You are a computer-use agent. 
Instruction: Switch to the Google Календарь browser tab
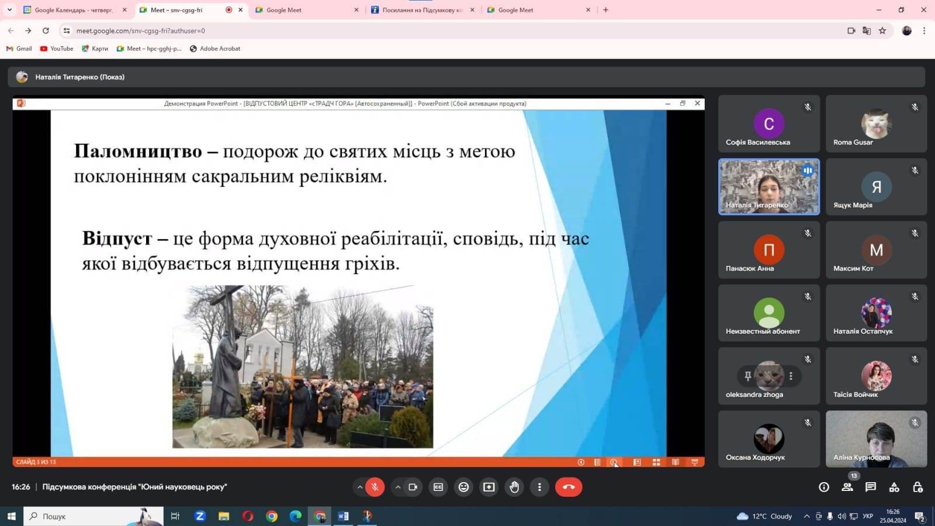73,10
